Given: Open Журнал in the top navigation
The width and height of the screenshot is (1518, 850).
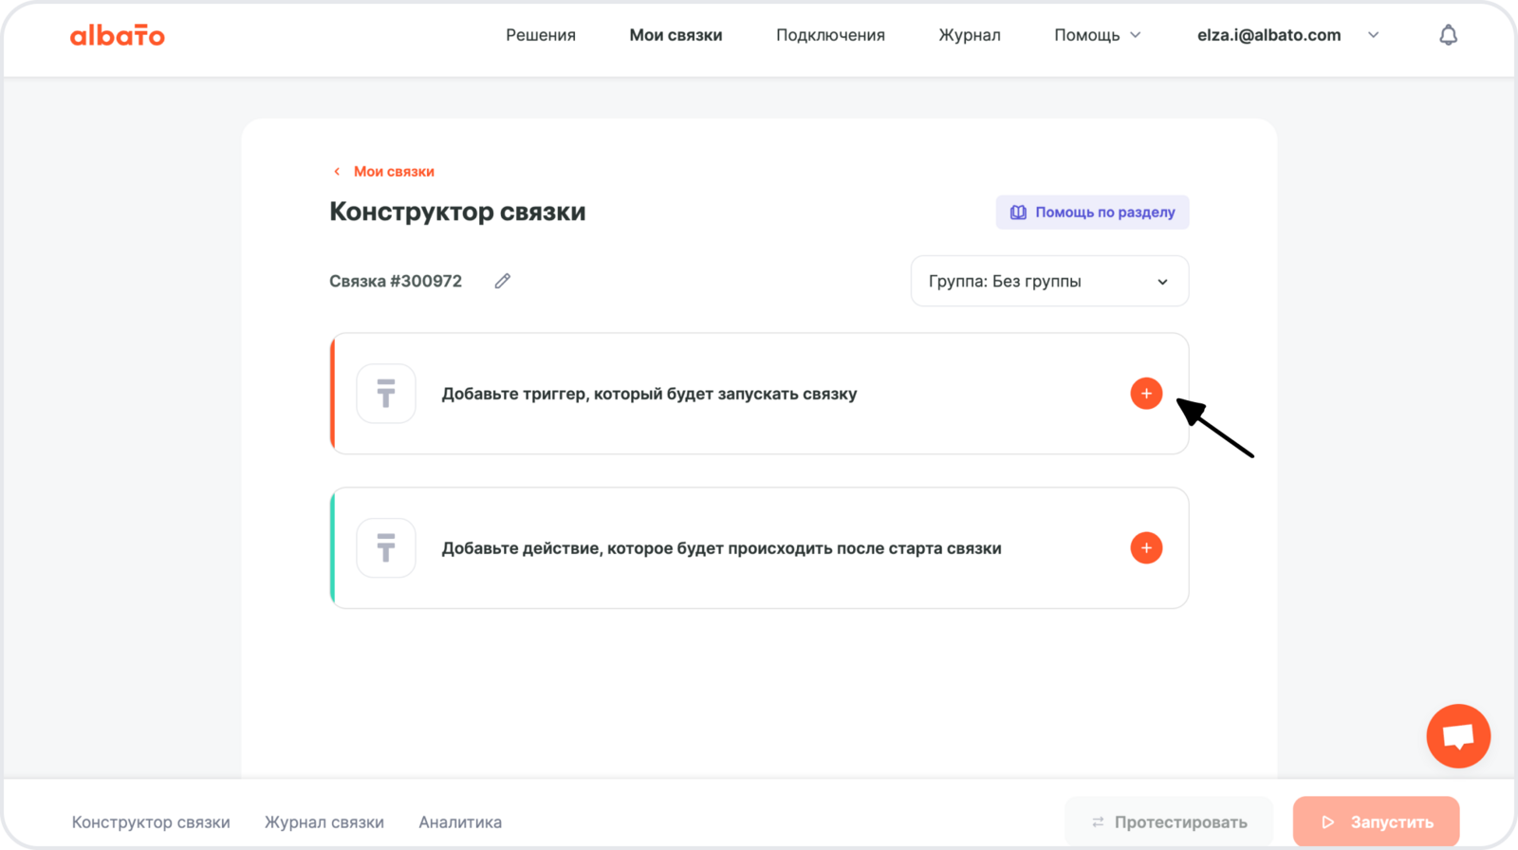Looking at the screenshot, I should 970,35.
